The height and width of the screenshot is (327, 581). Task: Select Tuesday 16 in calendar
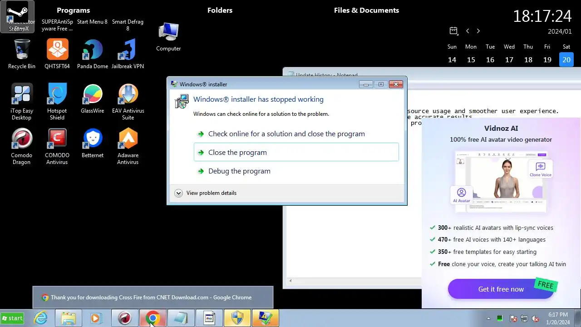pos(490,59)
